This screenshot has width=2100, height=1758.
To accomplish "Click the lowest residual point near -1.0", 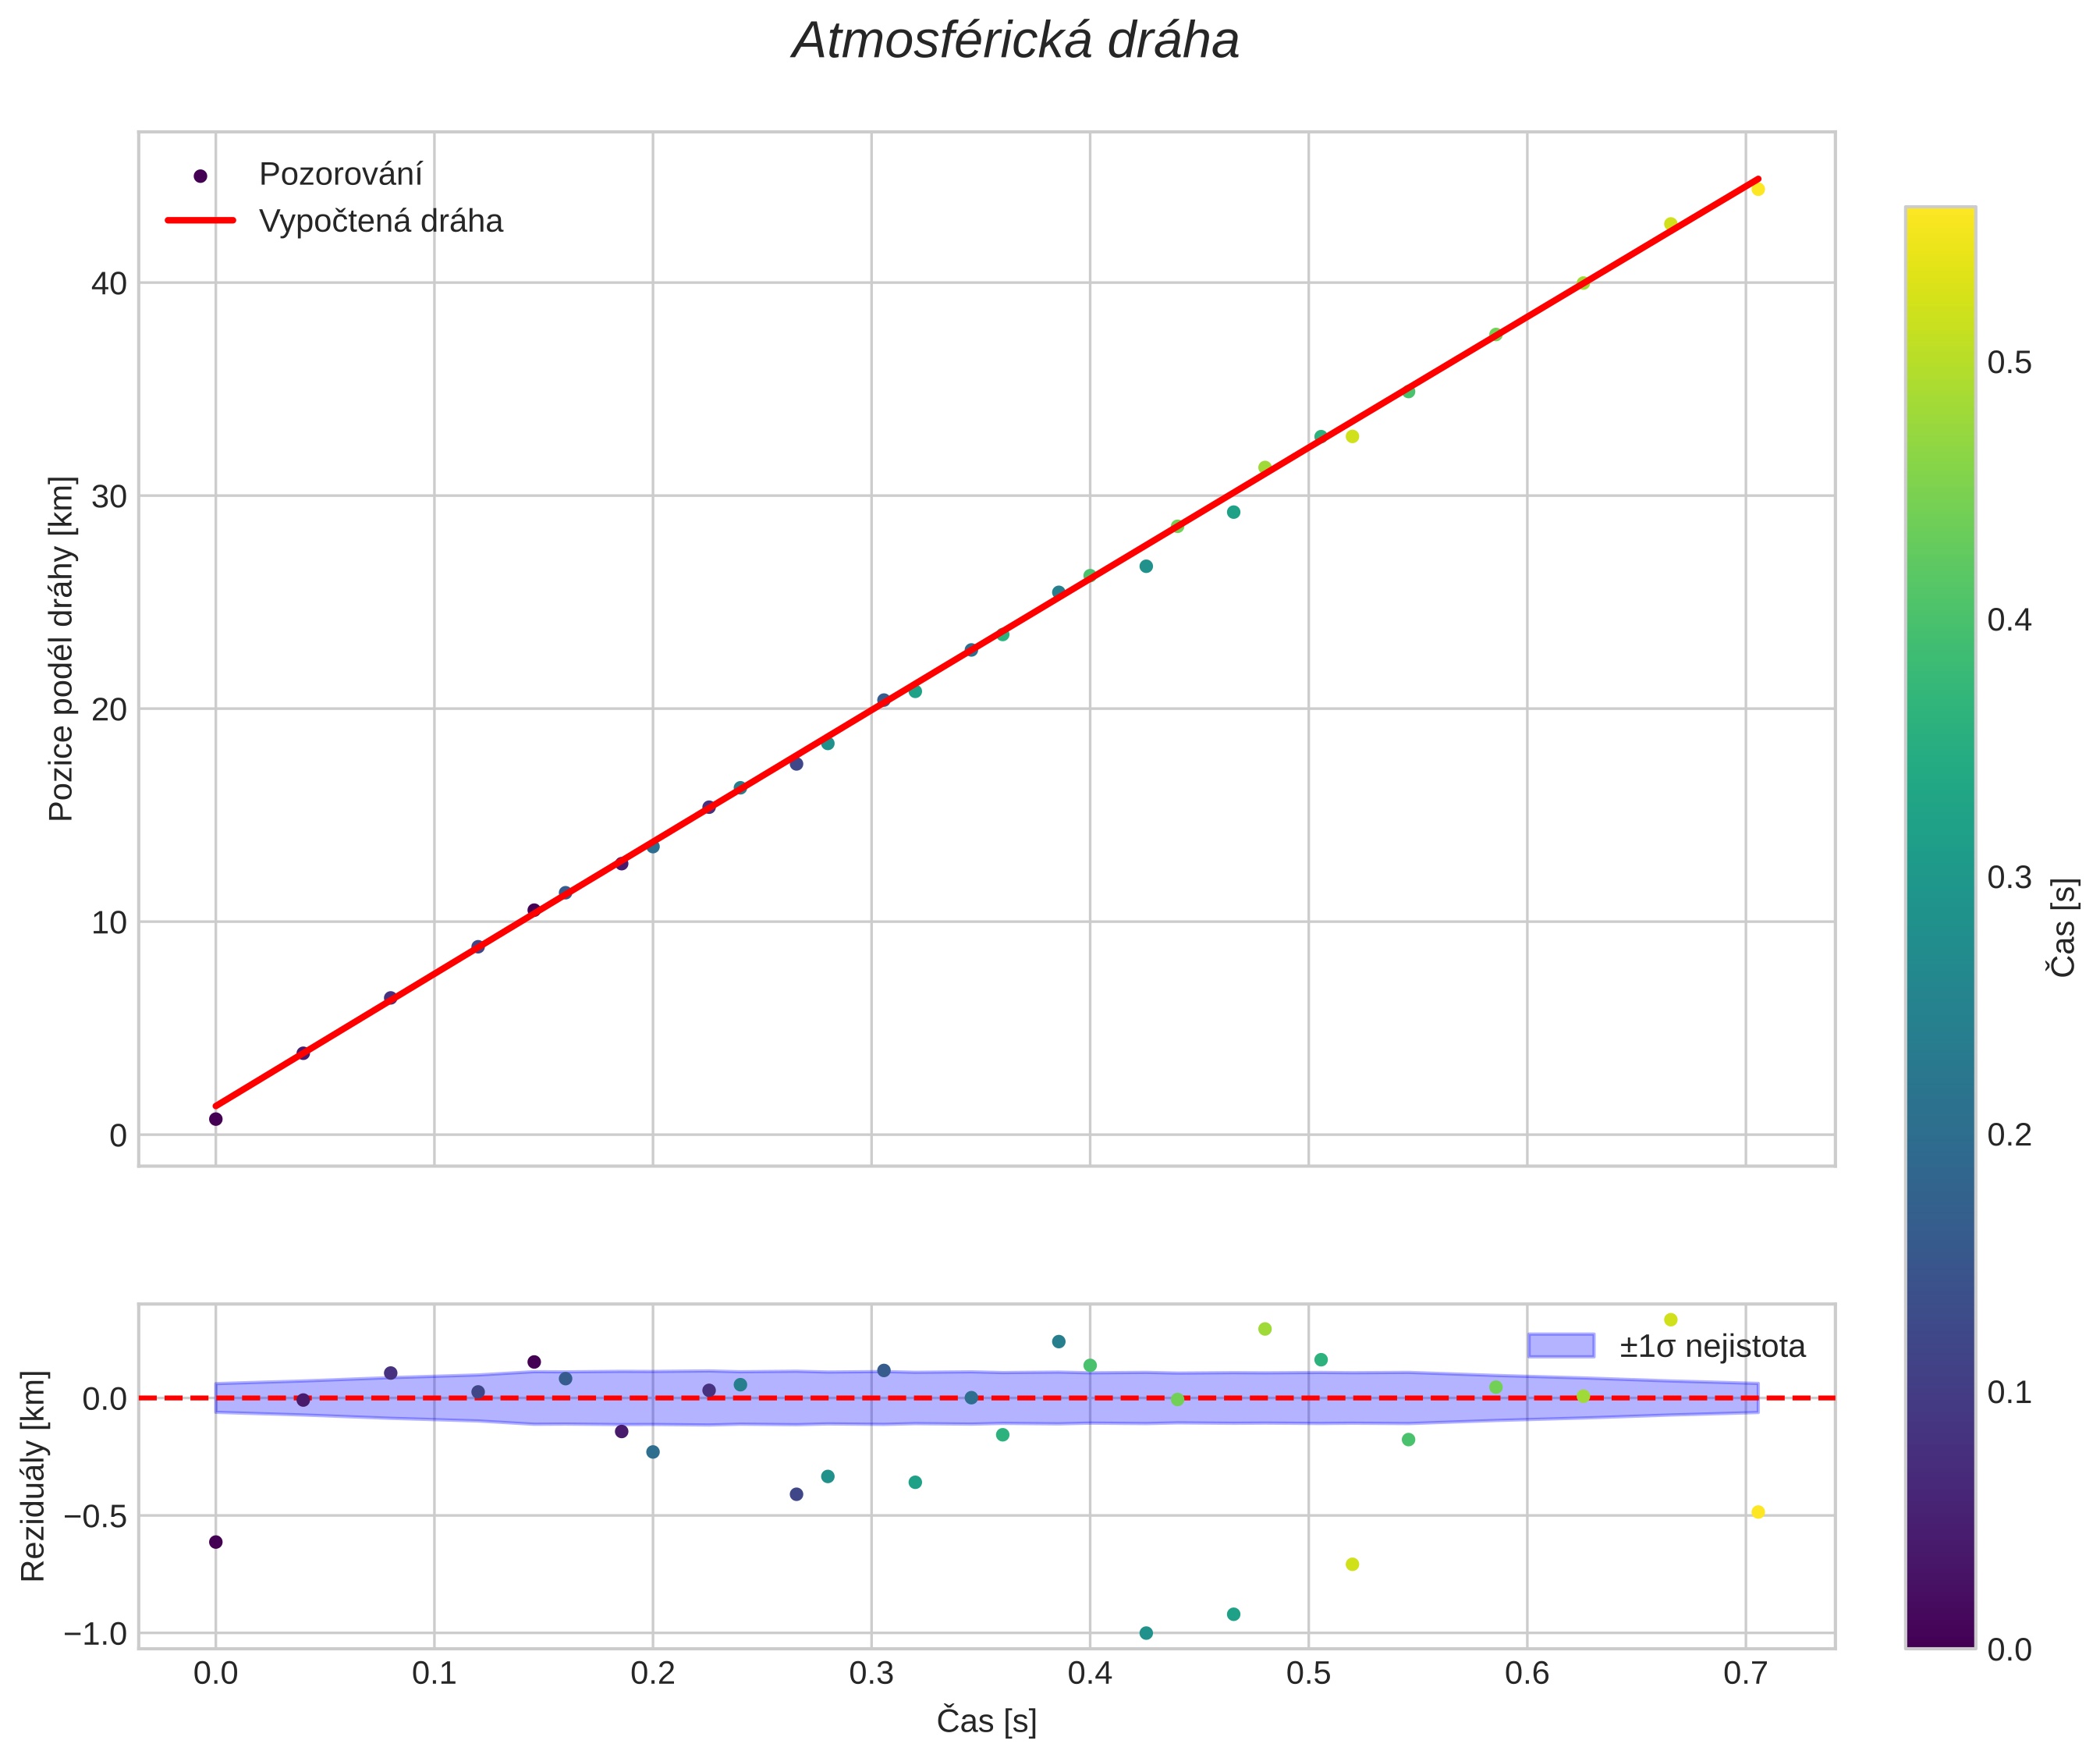I will [x=1146, y=1633].
